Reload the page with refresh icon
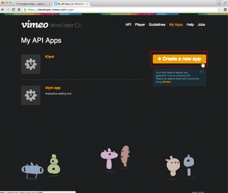228x193 pixels. click(x=13, y=10)
